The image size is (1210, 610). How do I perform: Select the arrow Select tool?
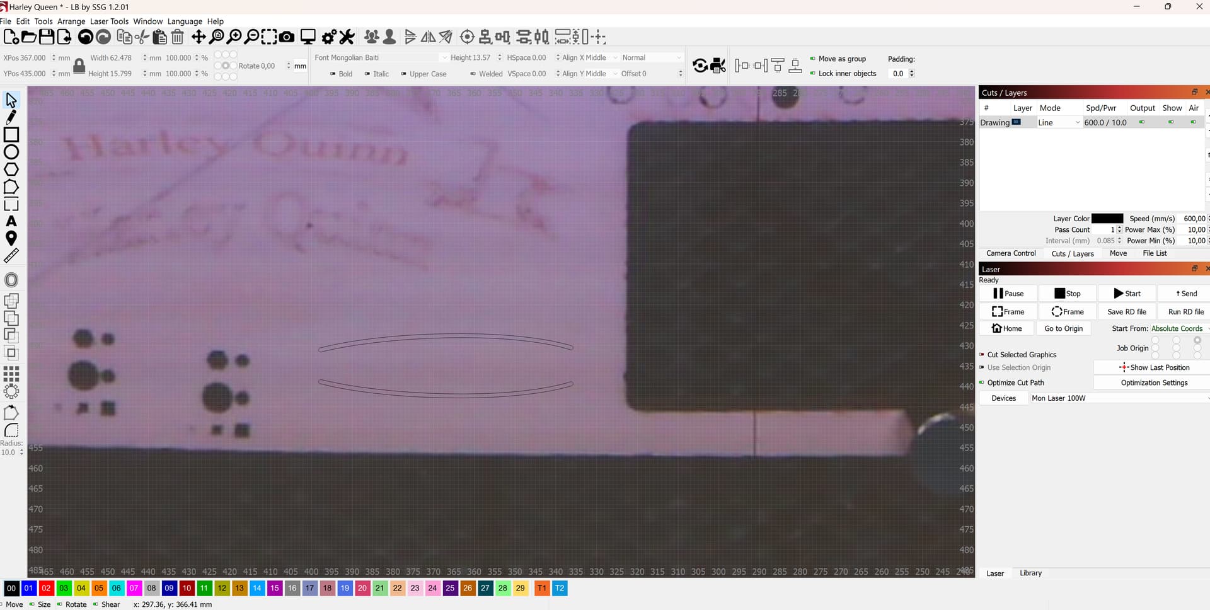click(11, 100)
